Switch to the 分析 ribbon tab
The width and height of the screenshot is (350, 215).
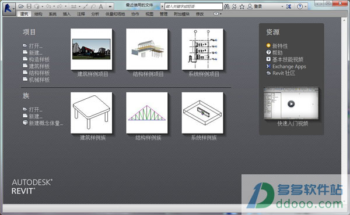[x=95, y=14]
